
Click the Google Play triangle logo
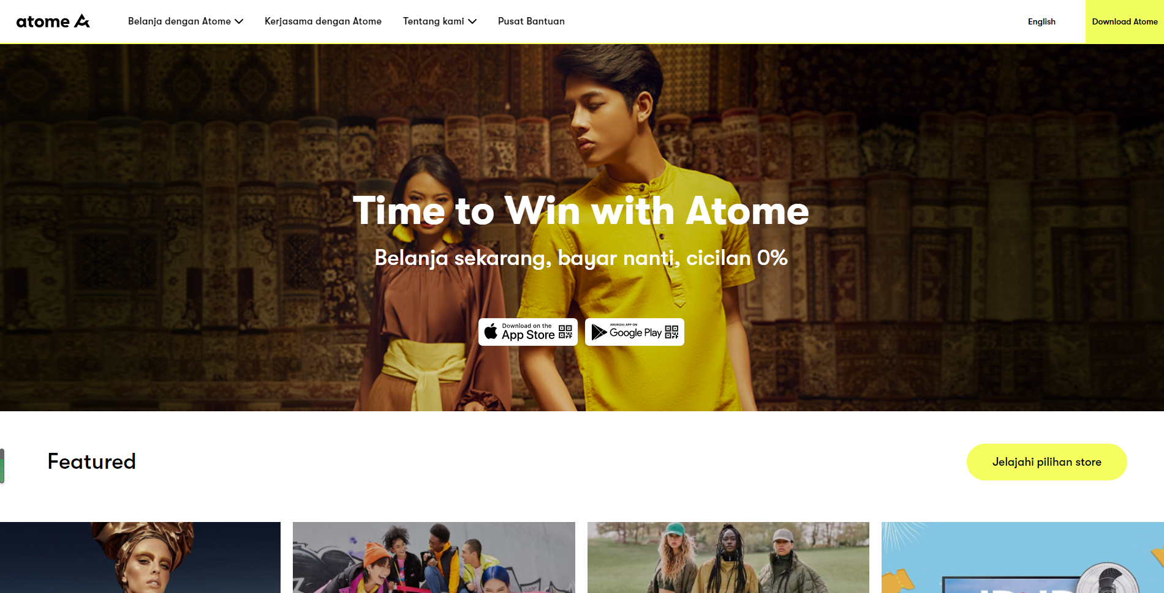[599, 332]
